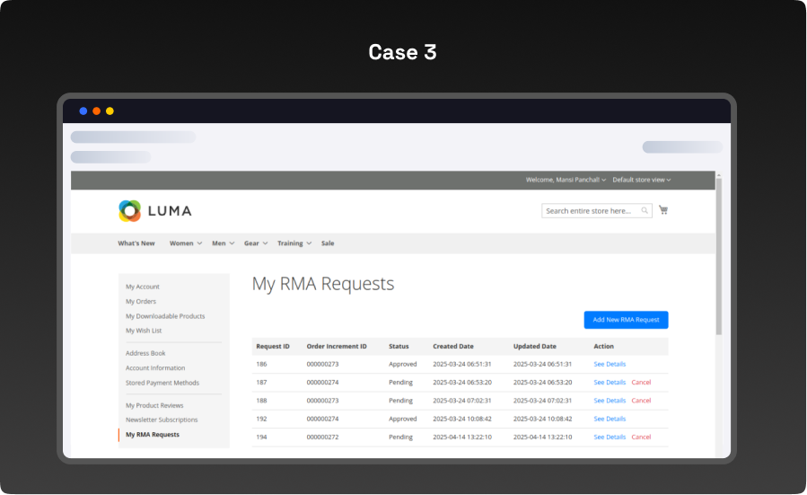Click the search entire store field
Screen dimensions: 807x495
pos(589,211)
